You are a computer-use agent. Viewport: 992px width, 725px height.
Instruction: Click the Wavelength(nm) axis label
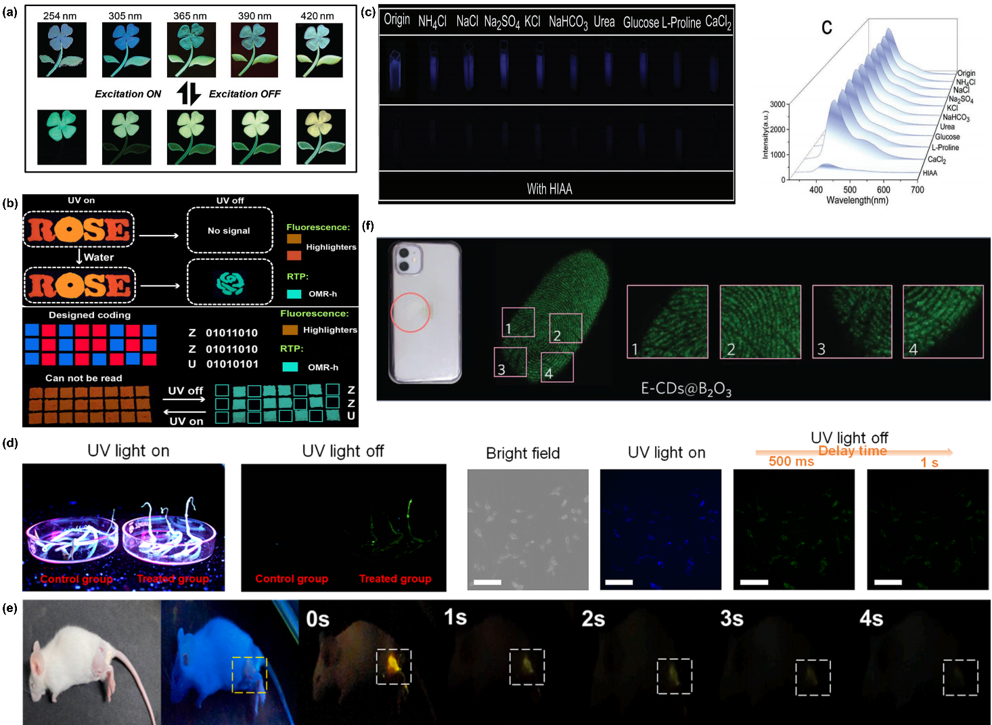tap(857, 200)
